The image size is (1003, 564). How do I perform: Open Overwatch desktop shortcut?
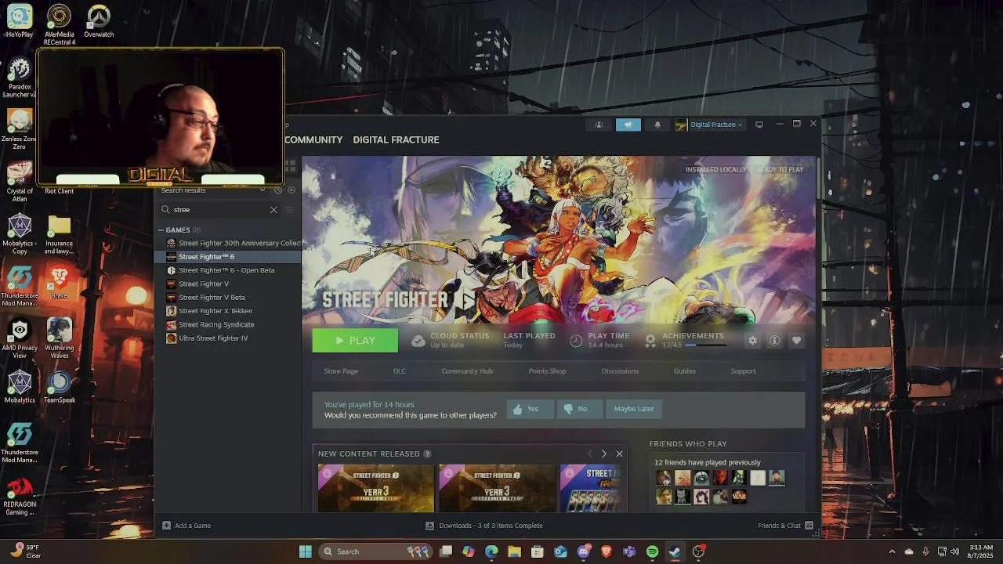point(99,21)
